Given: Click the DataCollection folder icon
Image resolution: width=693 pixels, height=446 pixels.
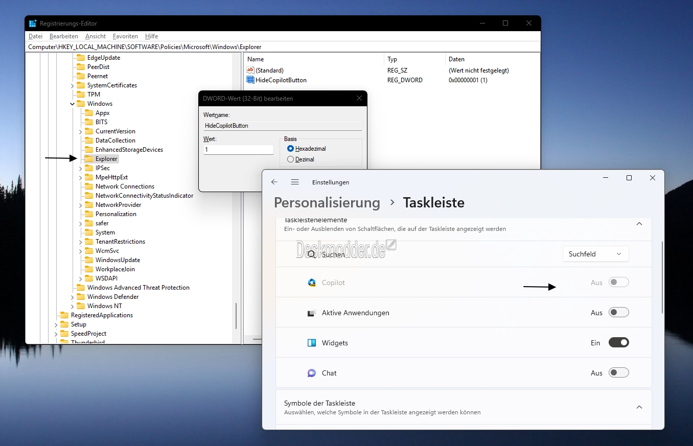Looking at the screenshot, I should coord(89,140).
